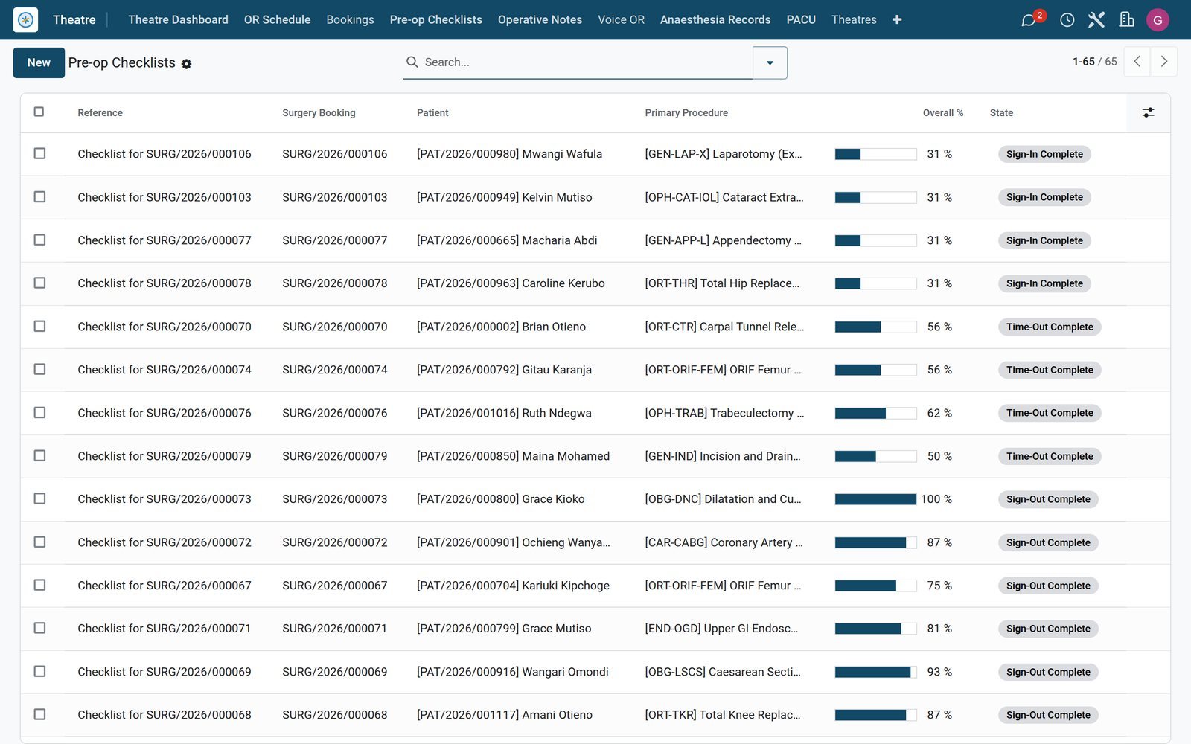
Task: Click the Sign-Out Complete badge for Amani Otieno
Action: [1048, 715]
